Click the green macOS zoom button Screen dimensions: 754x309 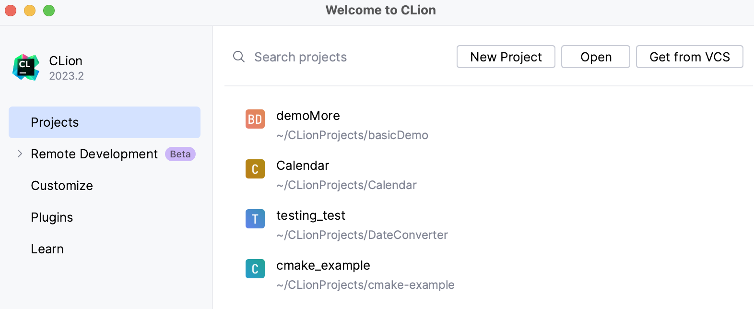[49, 11]
